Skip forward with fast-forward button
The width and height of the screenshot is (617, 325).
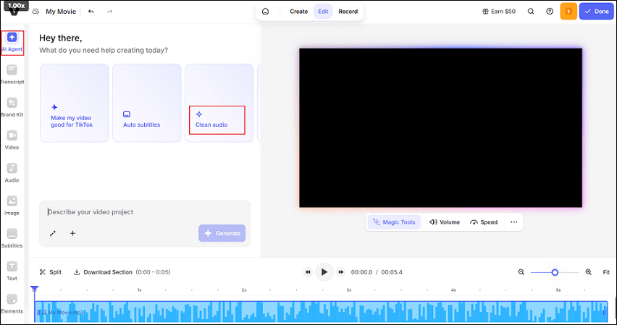pos(341,272)
